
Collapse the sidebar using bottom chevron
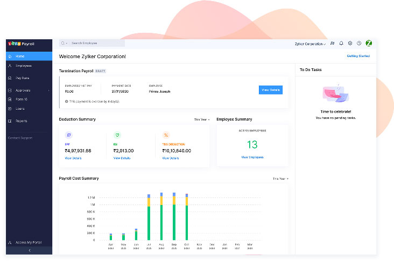pyautogui.click(x=29, y=250)
